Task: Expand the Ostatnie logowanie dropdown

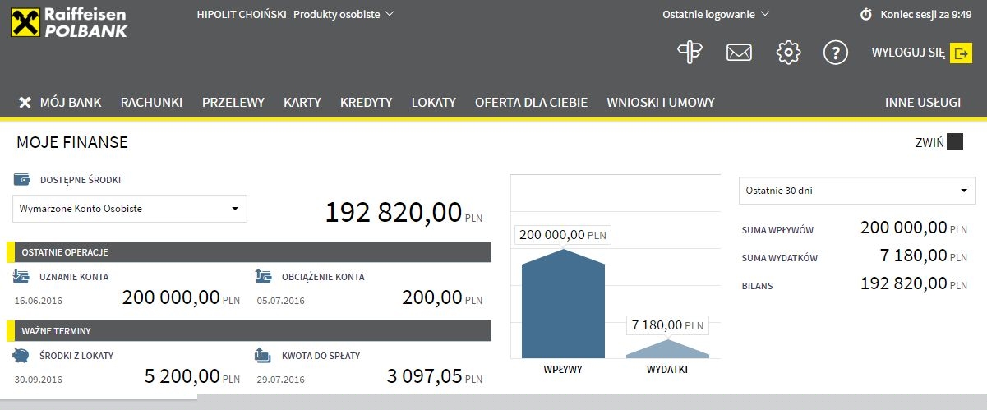Action: tap(715, 14)
